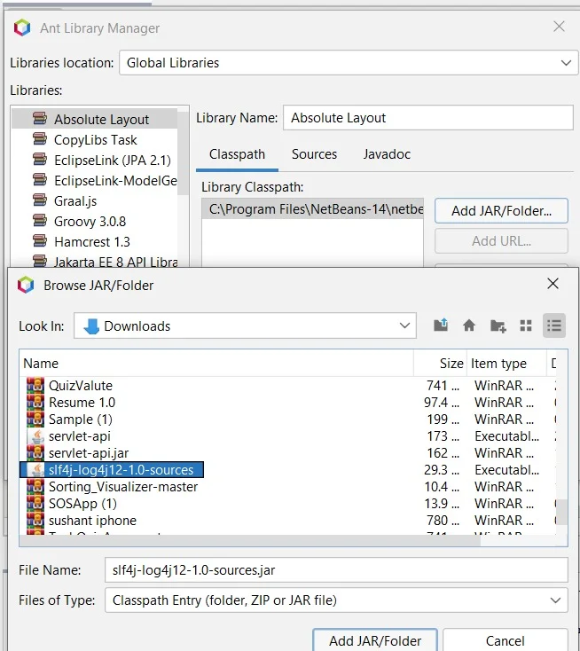Screen dimensions: 580x651
Task: Click the sushant iphone archive icon
Action: click(35, 521)
